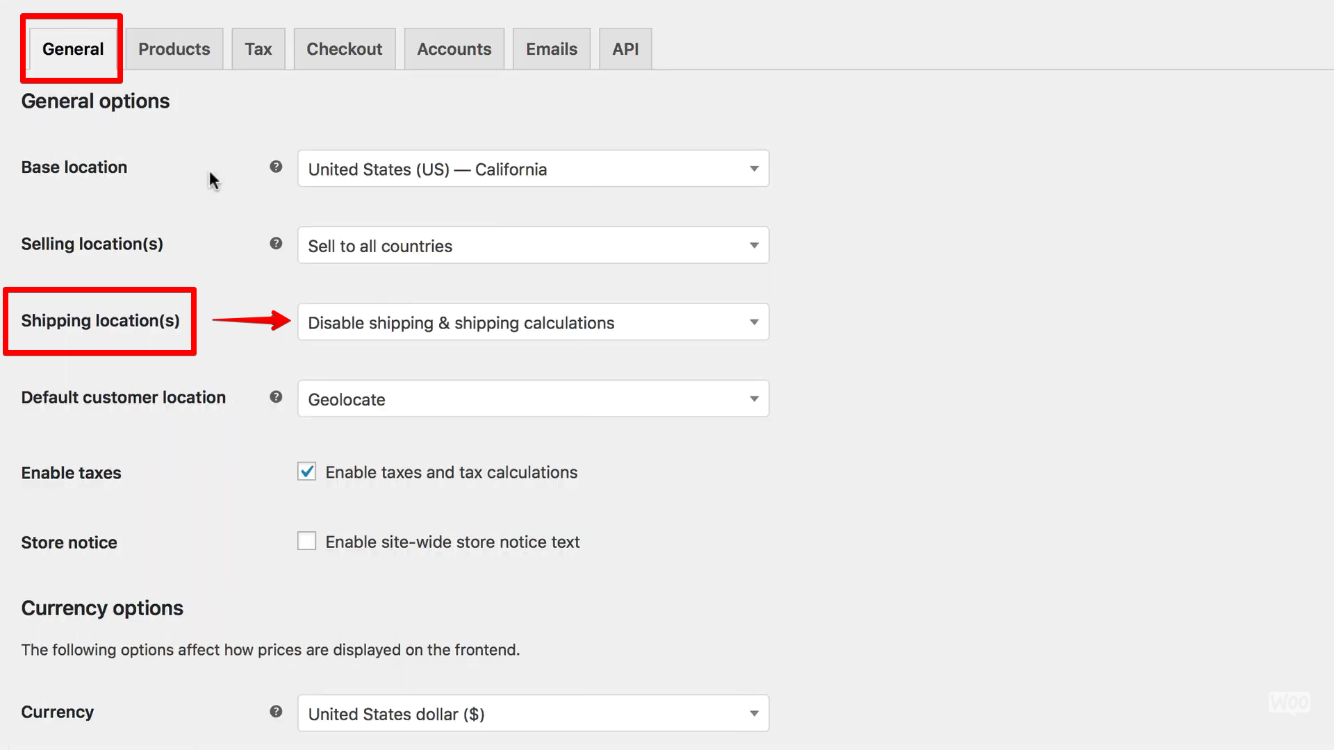
Task: Click the Base location help icon
Action: [276, 167]
